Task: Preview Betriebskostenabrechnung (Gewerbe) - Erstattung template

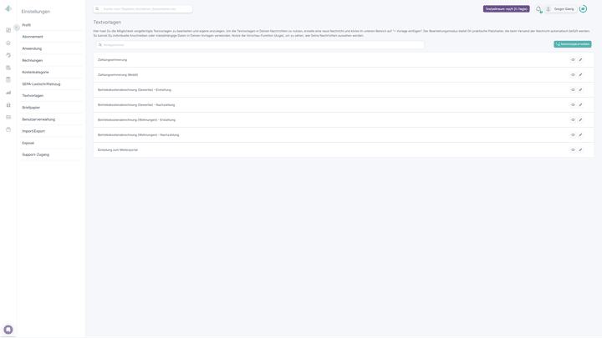Action: tap(573, 90)
